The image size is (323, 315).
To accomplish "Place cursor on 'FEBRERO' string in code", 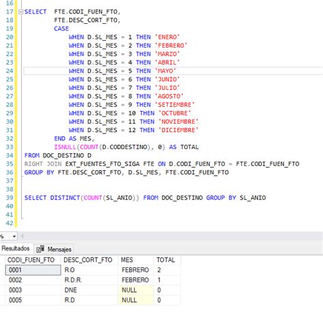I will click(171, 46).
